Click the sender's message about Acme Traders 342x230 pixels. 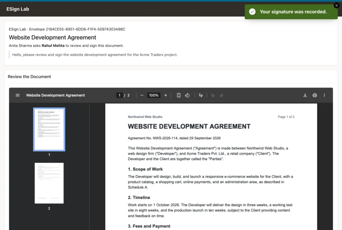tap(95, 55)
